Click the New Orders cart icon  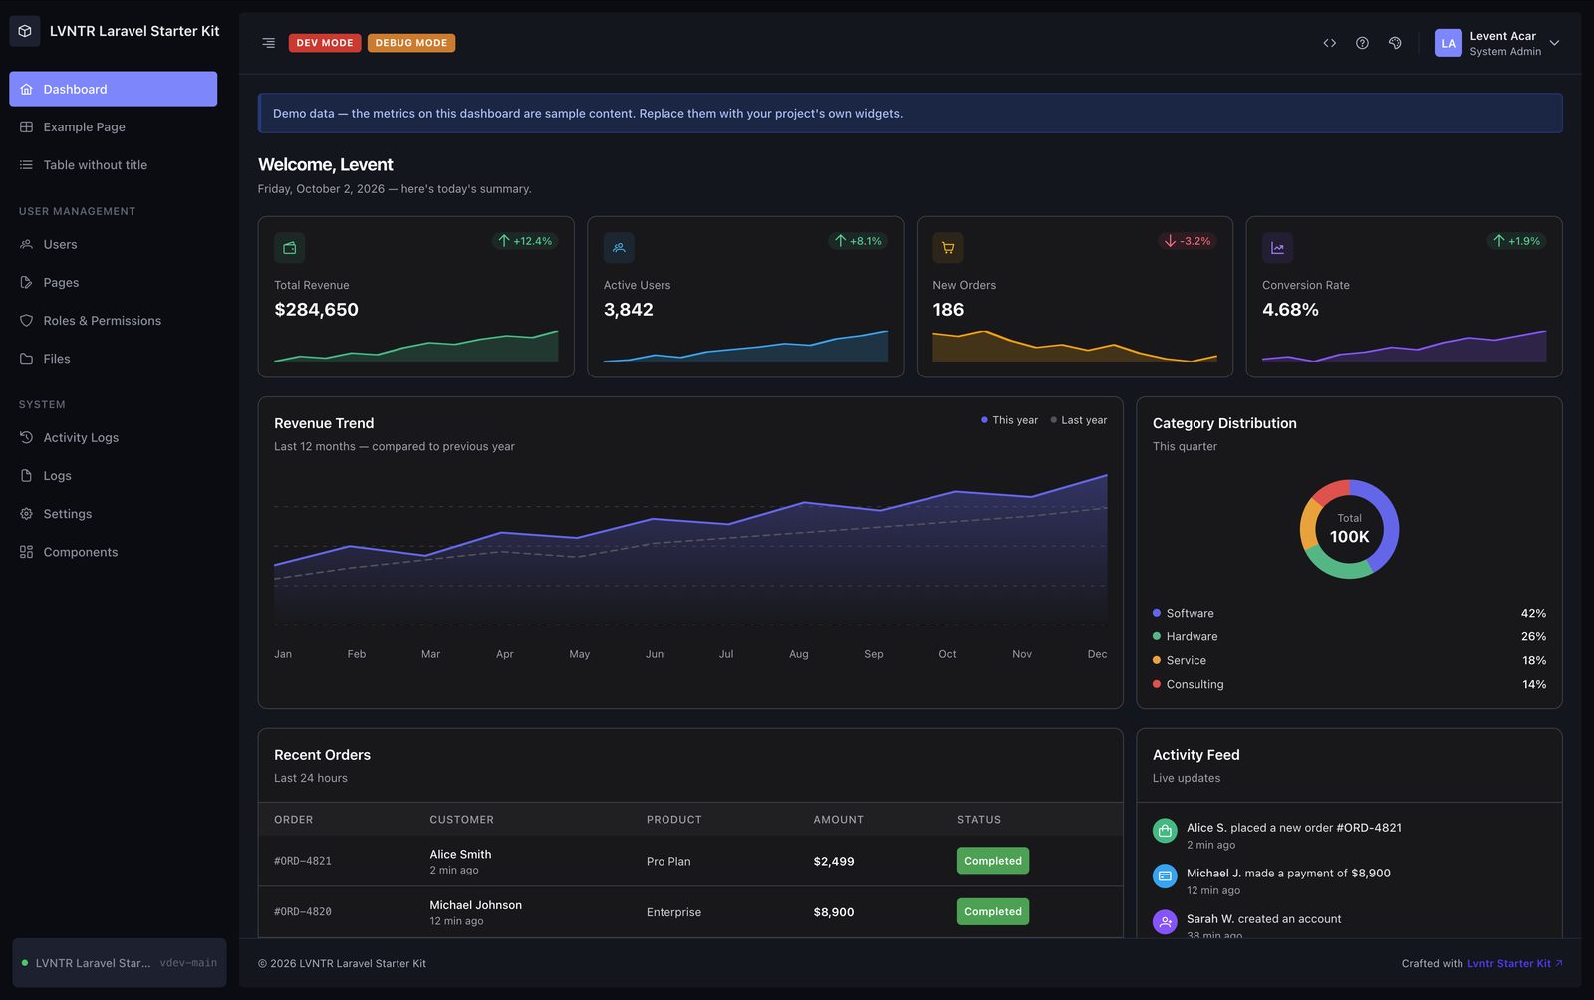[947, 247]
